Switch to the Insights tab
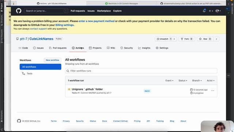Image resolution: width=234 pixels, height=132 pixels. (x=144, y=48)
